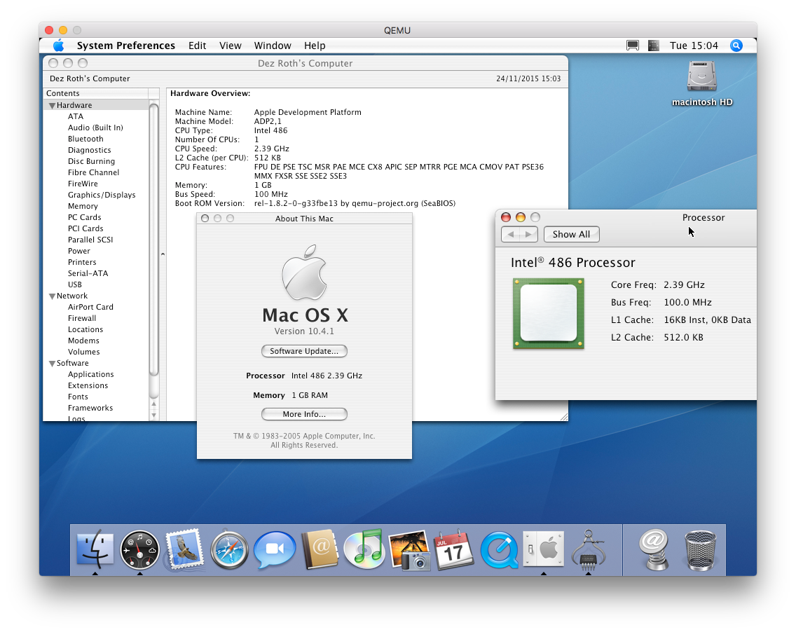Click the Contents list scrollbar down arrow

154,415
